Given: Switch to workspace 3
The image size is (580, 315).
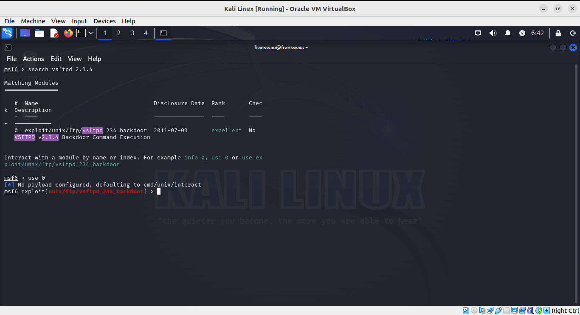Looking at the screenshot, I should coord(132,33).
